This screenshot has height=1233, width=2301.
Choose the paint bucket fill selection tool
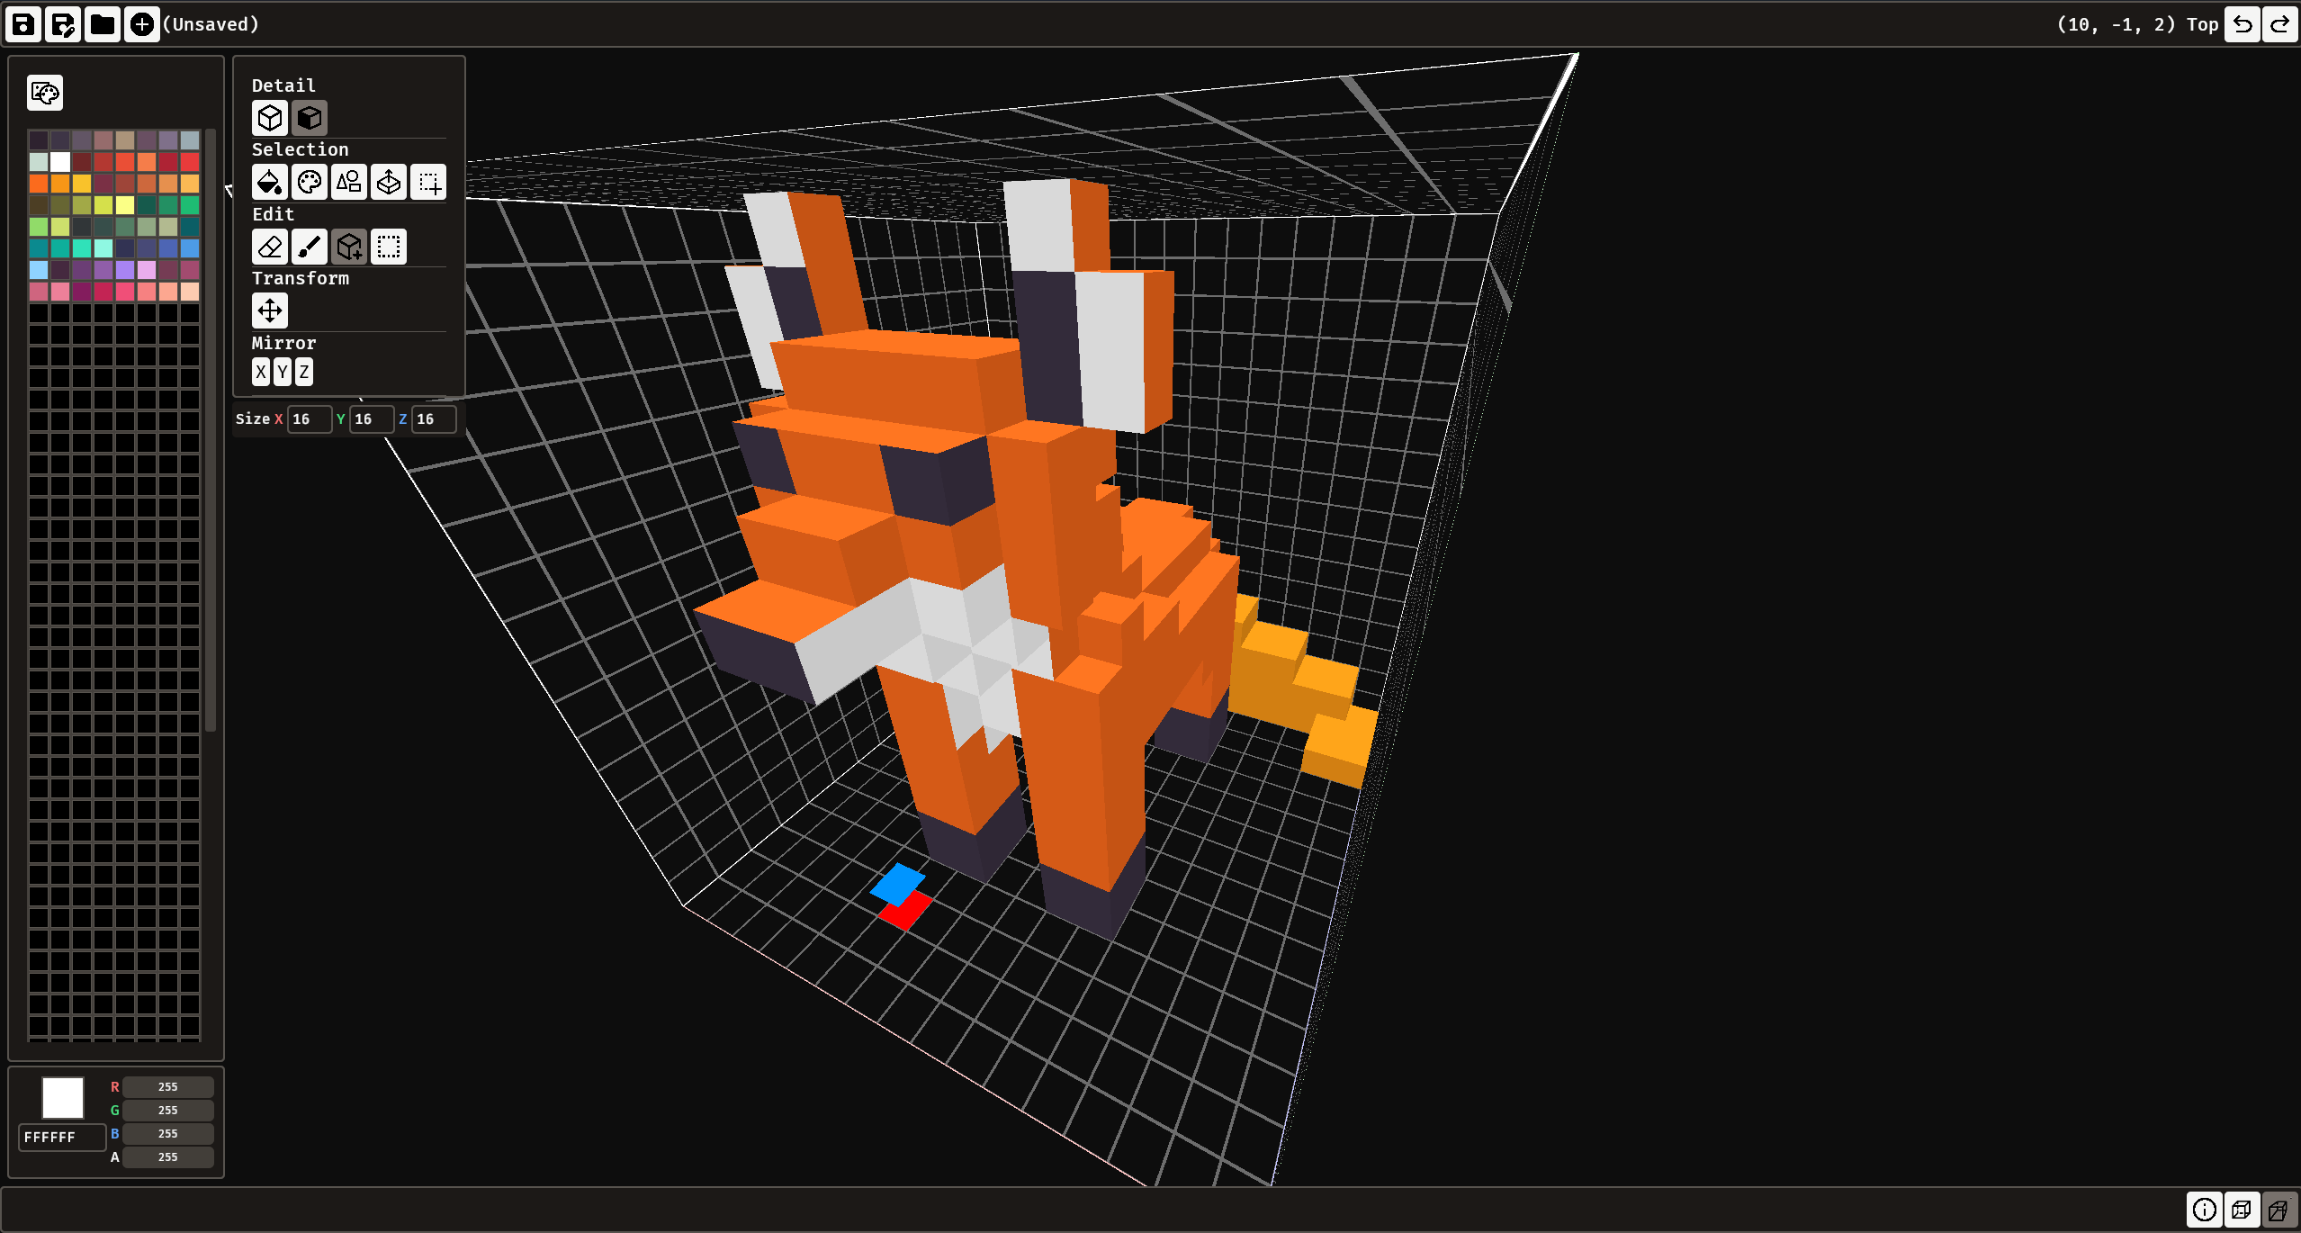(270, 182)
